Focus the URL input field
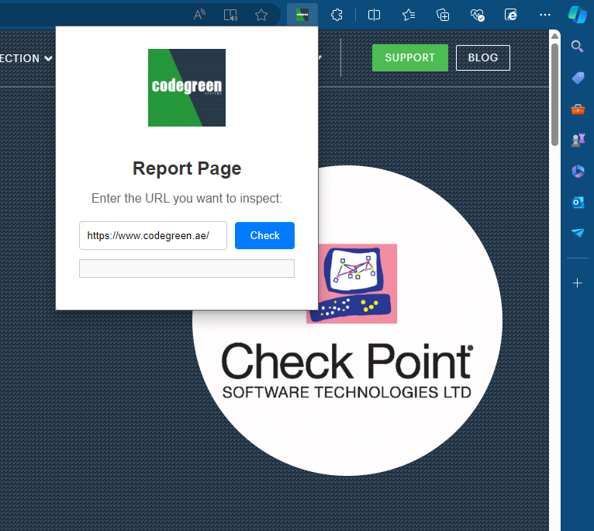Screen dimensions: 594x531 click(x=153, y=235)
